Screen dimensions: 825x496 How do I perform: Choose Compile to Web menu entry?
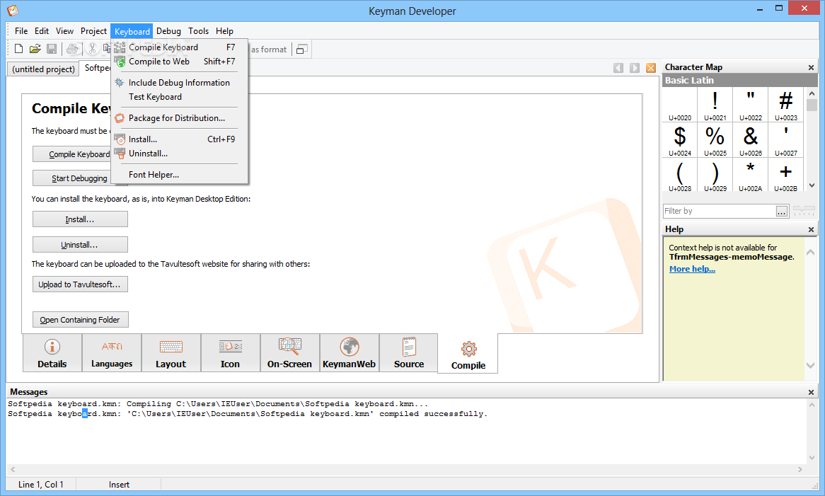click(x=180, y=62)
